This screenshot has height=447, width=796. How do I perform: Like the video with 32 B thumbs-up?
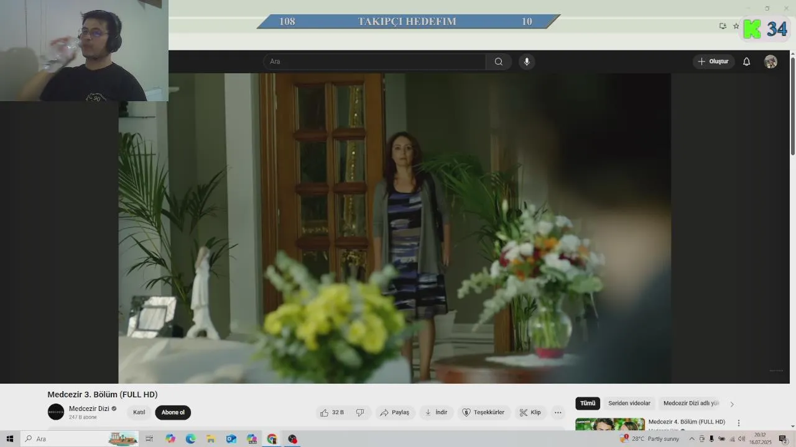pos(332,412)
